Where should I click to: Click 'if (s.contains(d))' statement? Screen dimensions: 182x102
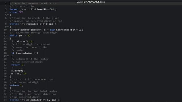[25, 53]
